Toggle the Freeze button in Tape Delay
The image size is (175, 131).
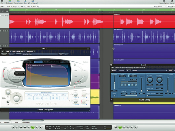click(x=114, y=95)
